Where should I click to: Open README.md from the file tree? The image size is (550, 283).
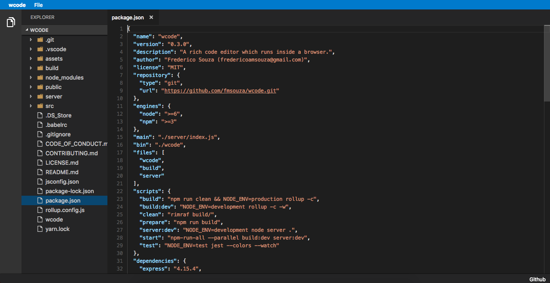tap(64, 172)
